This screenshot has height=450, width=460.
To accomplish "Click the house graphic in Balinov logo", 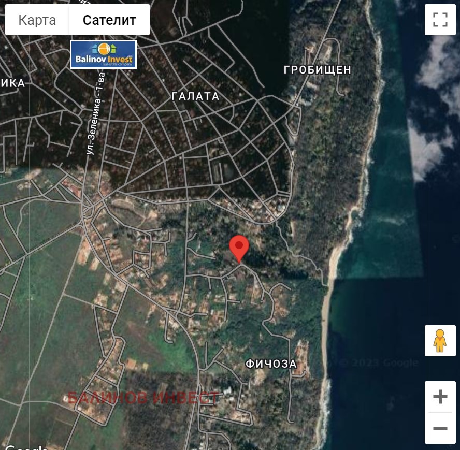I will (94, 49).
